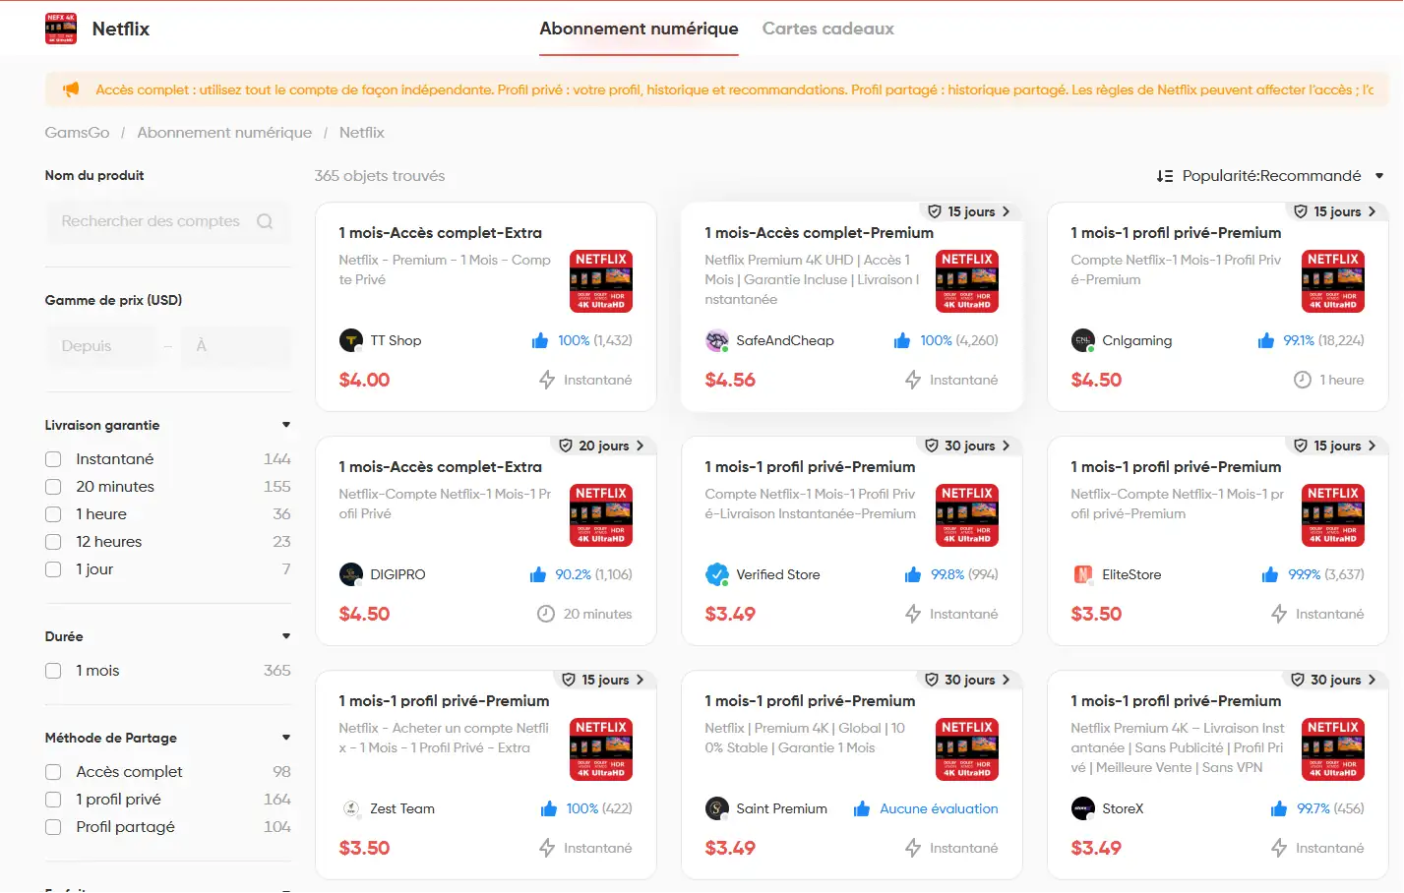Check the Accès complet sharing filter
Screen dimensions: 1404x893
53,772
